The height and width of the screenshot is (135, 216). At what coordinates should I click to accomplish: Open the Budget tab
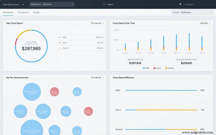click(x=36, y=12)
